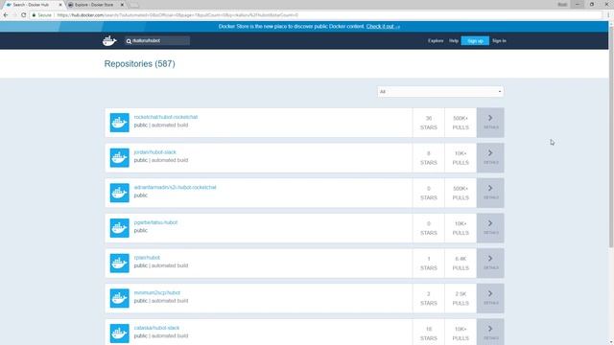Click the 2.5K PULLS cell
This screenshot has width=614, height=345.
pyautogui.click(x=460, y=298)
